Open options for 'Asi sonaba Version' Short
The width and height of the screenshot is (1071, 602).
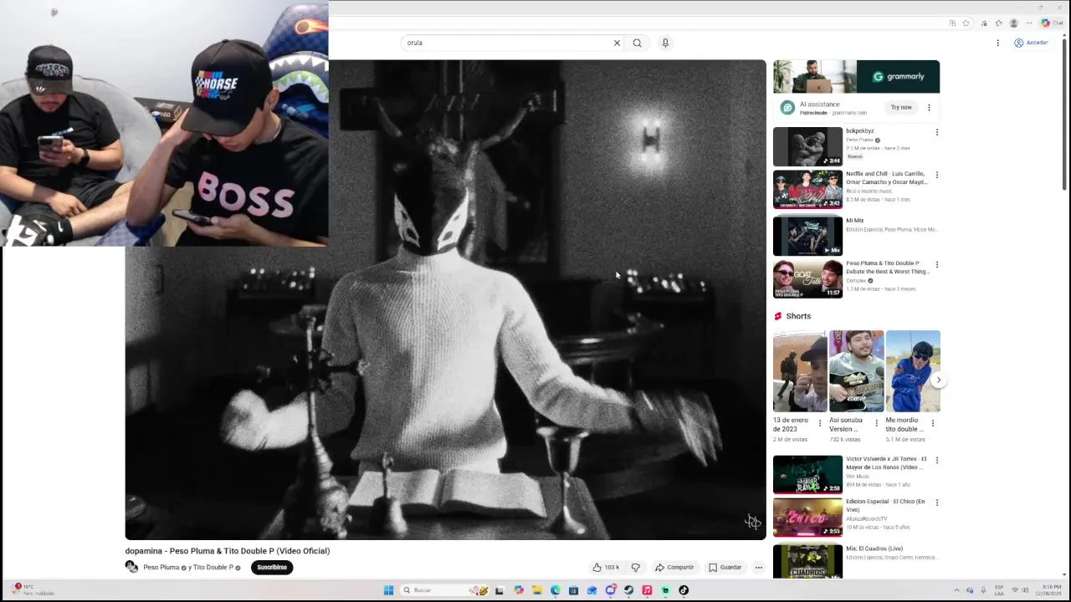point(876,423)
